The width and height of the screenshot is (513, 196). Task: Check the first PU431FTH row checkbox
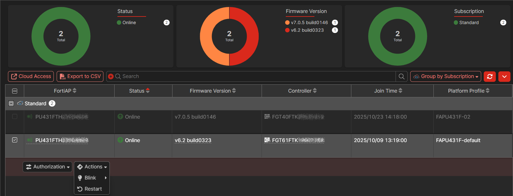pos(15,116)
